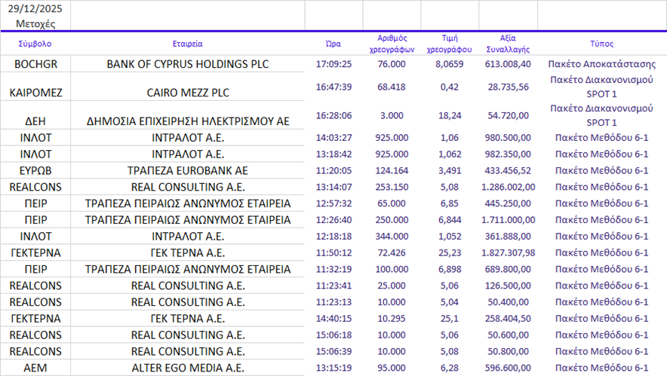This screenshot has height=376, width=667.
Task: Click the quantity cell 10.295
Action: pos(392,319)
